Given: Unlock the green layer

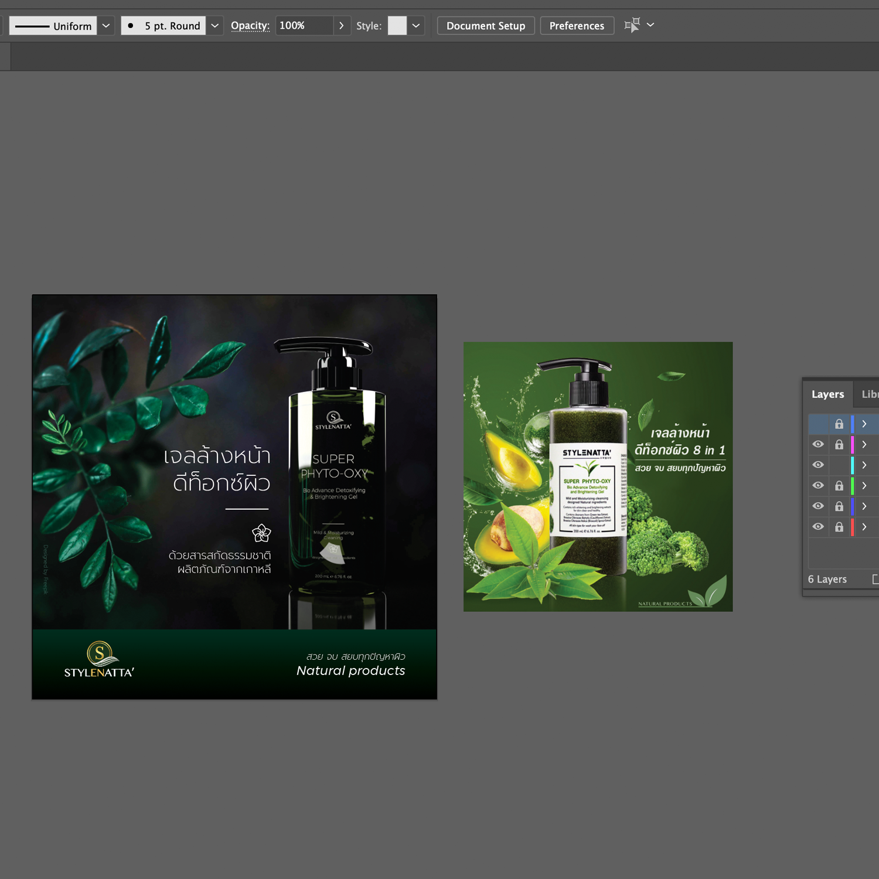Looking at the screenshot, I should pos(839,485).
